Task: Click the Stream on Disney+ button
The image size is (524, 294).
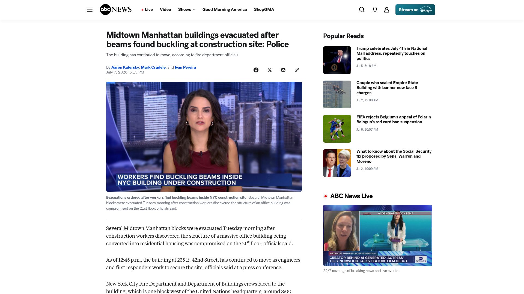Action: click(415, 10)
